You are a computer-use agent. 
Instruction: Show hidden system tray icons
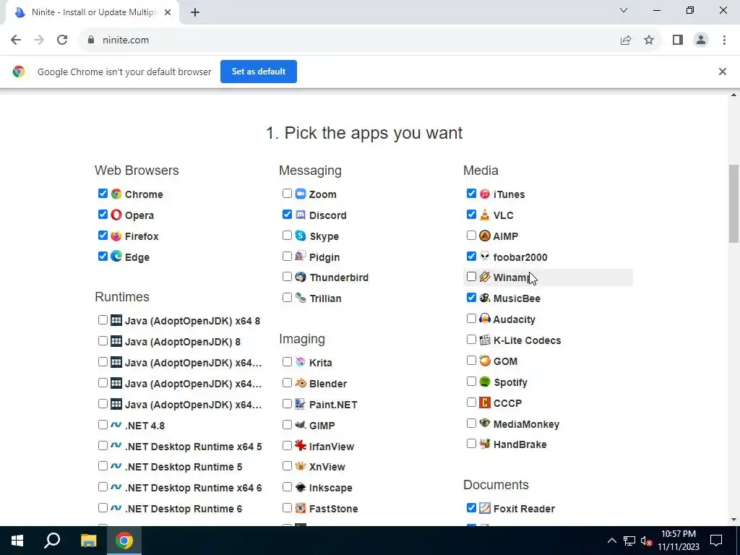(x=611, y=541)
